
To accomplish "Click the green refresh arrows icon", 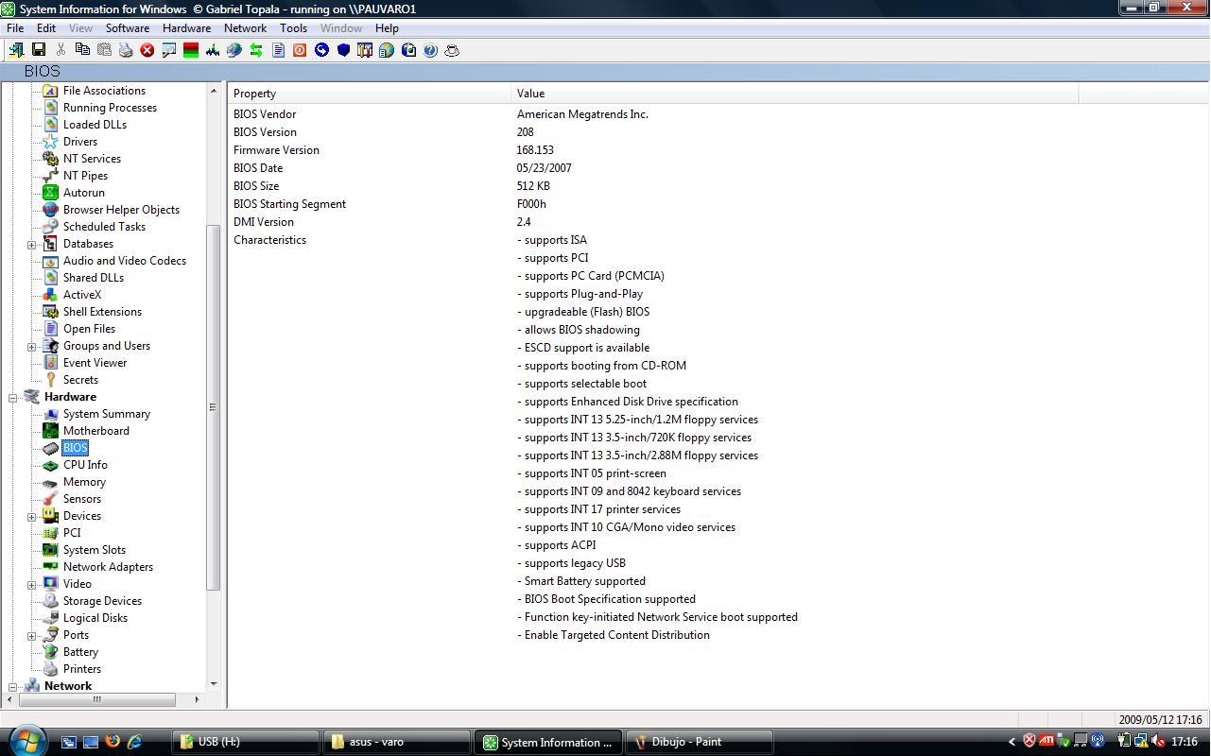I will [256, 50].
